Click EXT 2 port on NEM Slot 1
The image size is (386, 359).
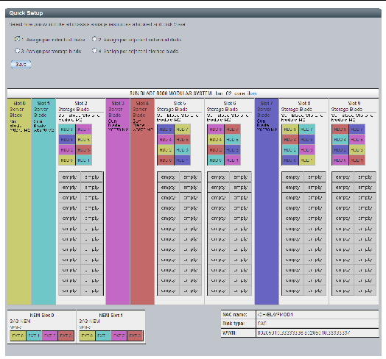(119, 335)
